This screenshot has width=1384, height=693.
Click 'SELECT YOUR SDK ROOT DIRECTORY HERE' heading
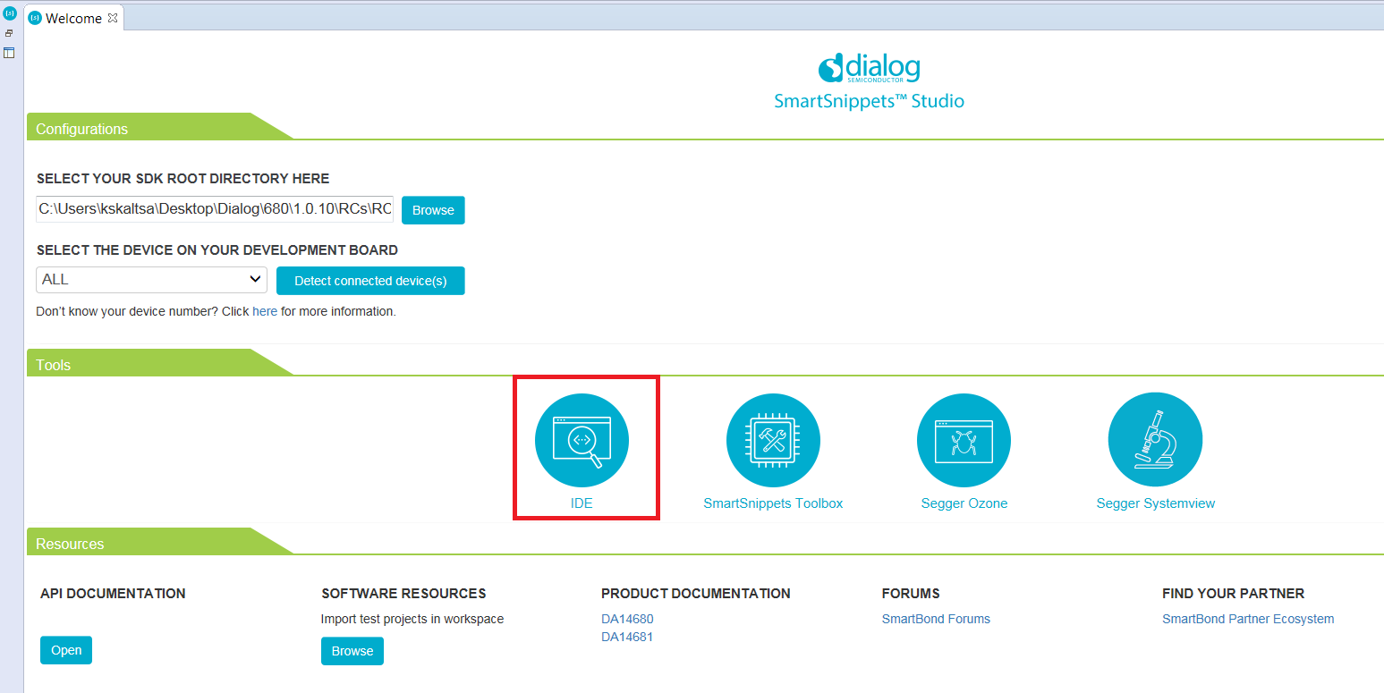[x=183, y=179]
